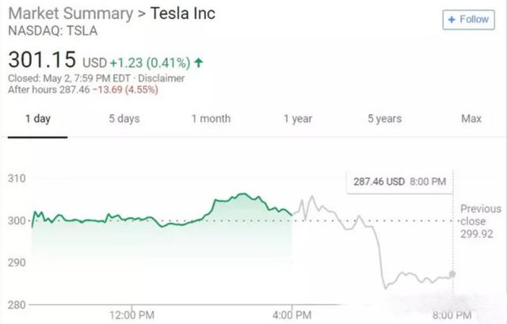Click the 12:00 PM axis label
The height and width of the screenshot is (324, 507).
coord(132,315)
